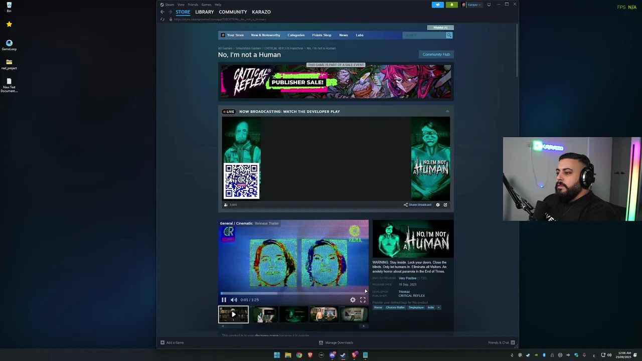Screen dimensions: 642x361
Task: Open the KARAZO profile tab
Action: click(x=261, y=12)
